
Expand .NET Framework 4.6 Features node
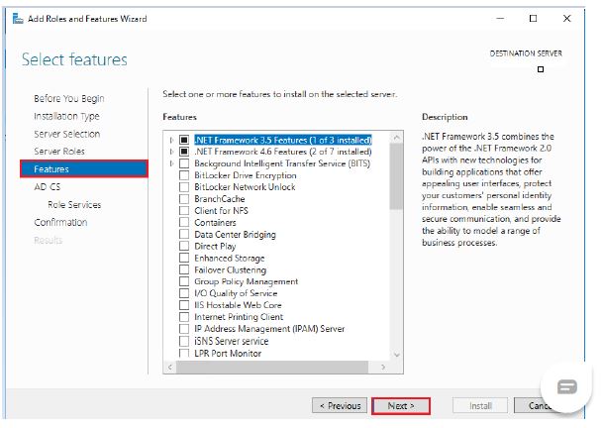click(171, 152)
